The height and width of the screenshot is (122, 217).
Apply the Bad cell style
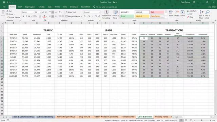tap(157, 12)
